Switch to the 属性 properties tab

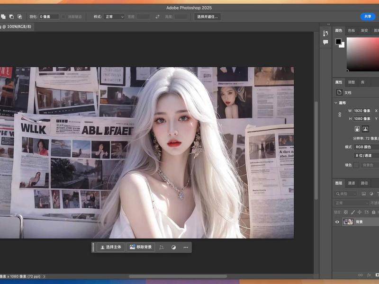click(x=339, y=82)
